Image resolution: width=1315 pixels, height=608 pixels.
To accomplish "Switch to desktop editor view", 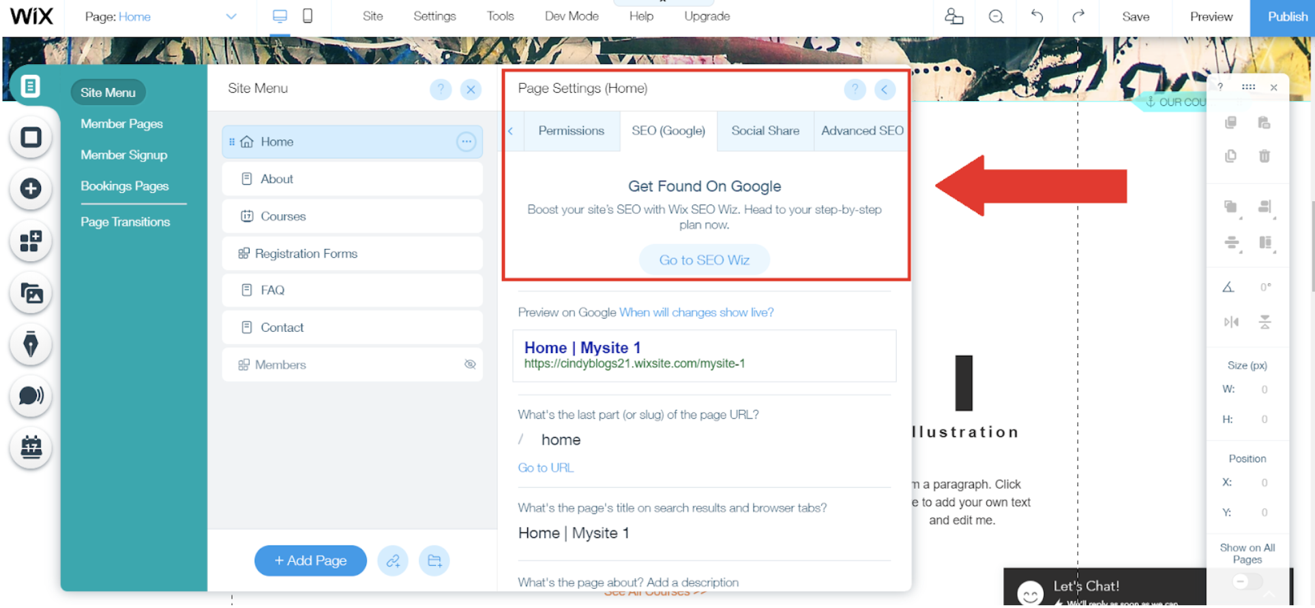I will click(280, 16).
